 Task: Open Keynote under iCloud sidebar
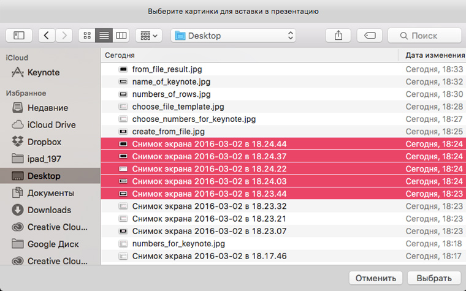pyautogui.click(x=43, y=72)
